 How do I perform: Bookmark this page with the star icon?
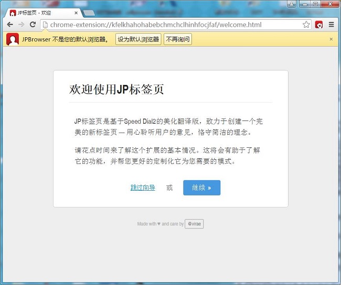point(306,25)
